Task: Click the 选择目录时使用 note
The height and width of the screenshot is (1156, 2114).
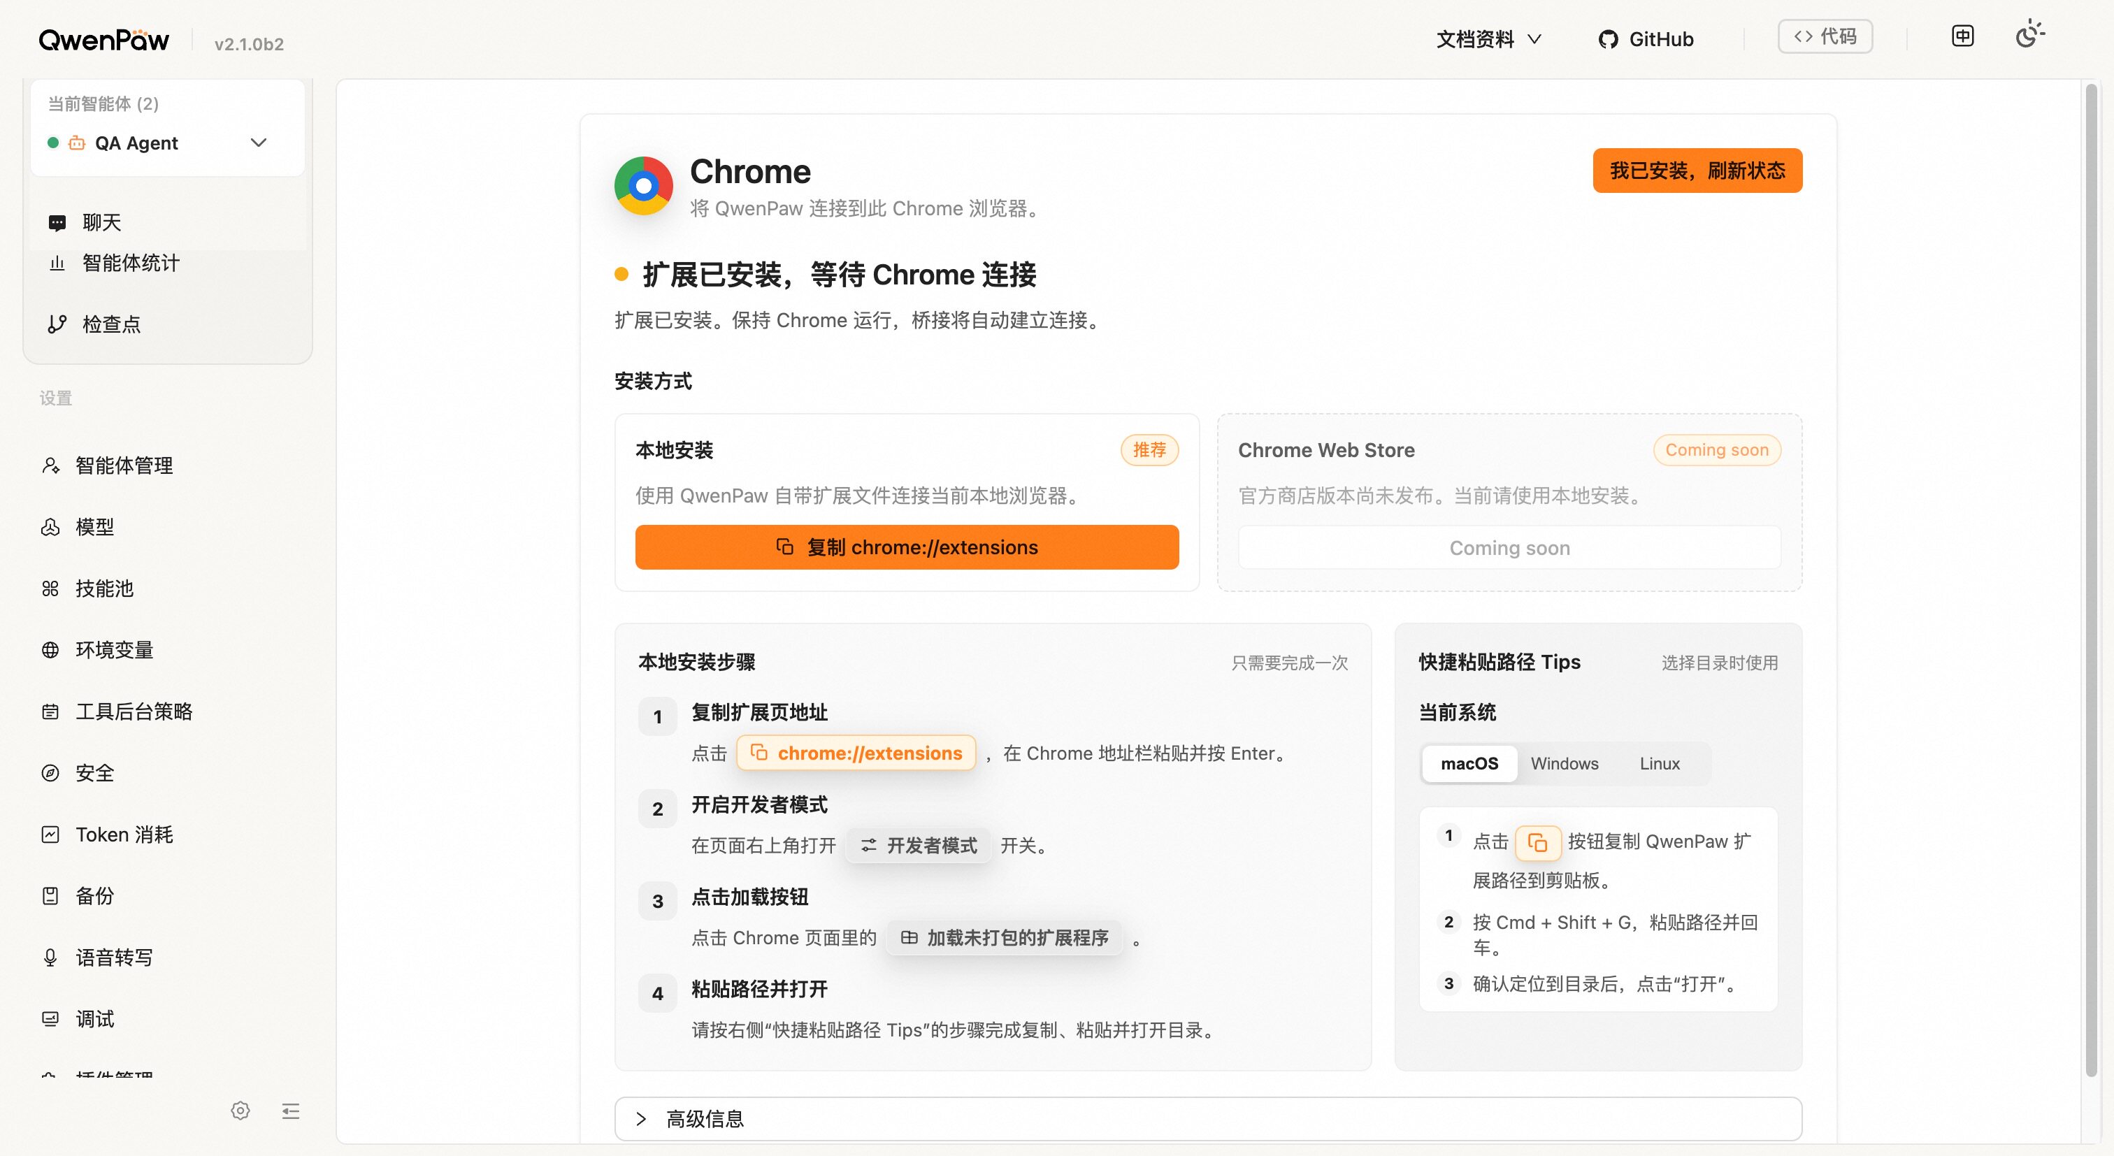Action: [x=1719, y=663]
